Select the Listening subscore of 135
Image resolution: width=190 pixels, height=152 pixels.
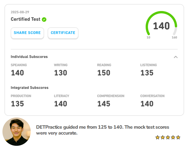click(x=147, y=73)
